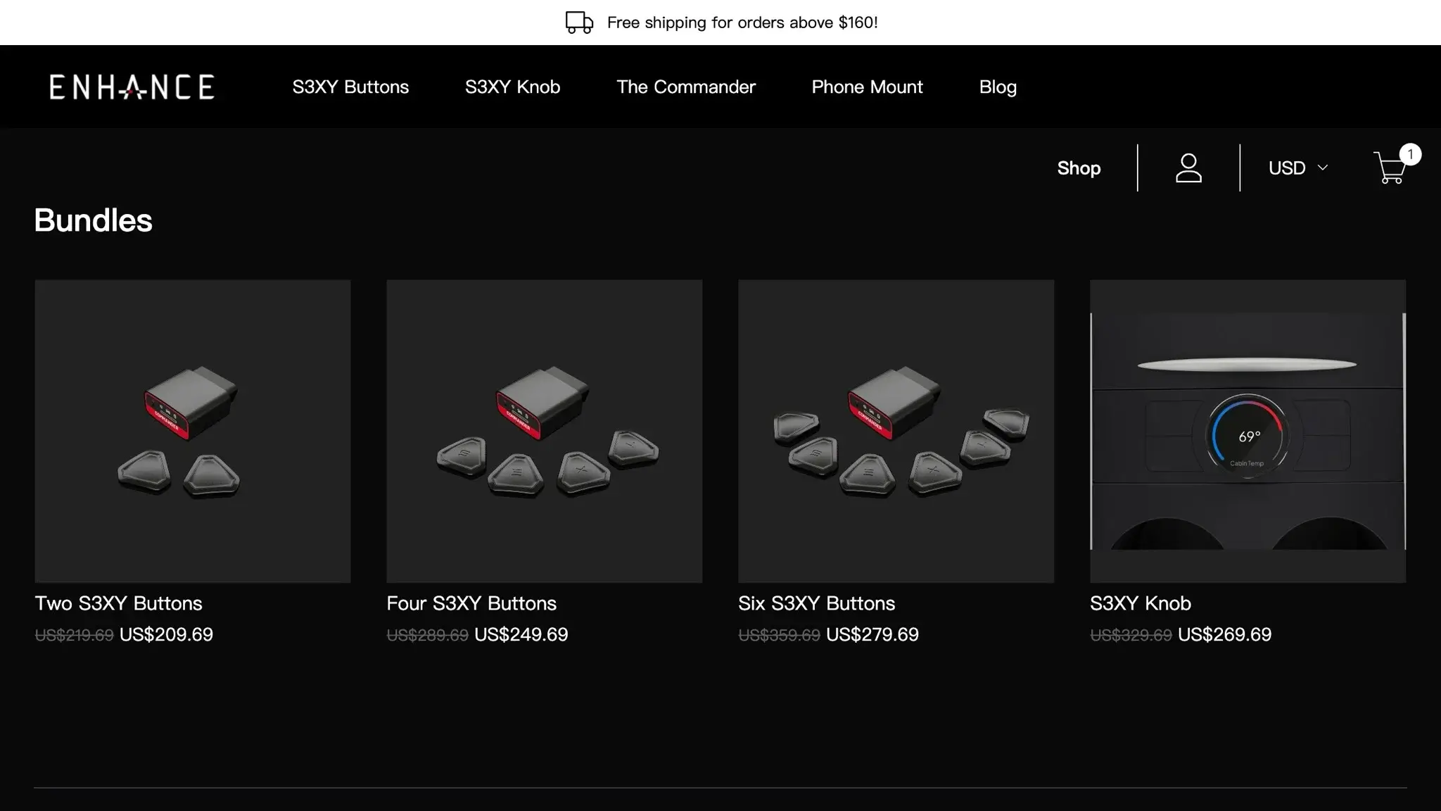The width and height of the screenshot is (1441, 811).
Task: Click the cart item count badge
Action: tap(1410, 154)
